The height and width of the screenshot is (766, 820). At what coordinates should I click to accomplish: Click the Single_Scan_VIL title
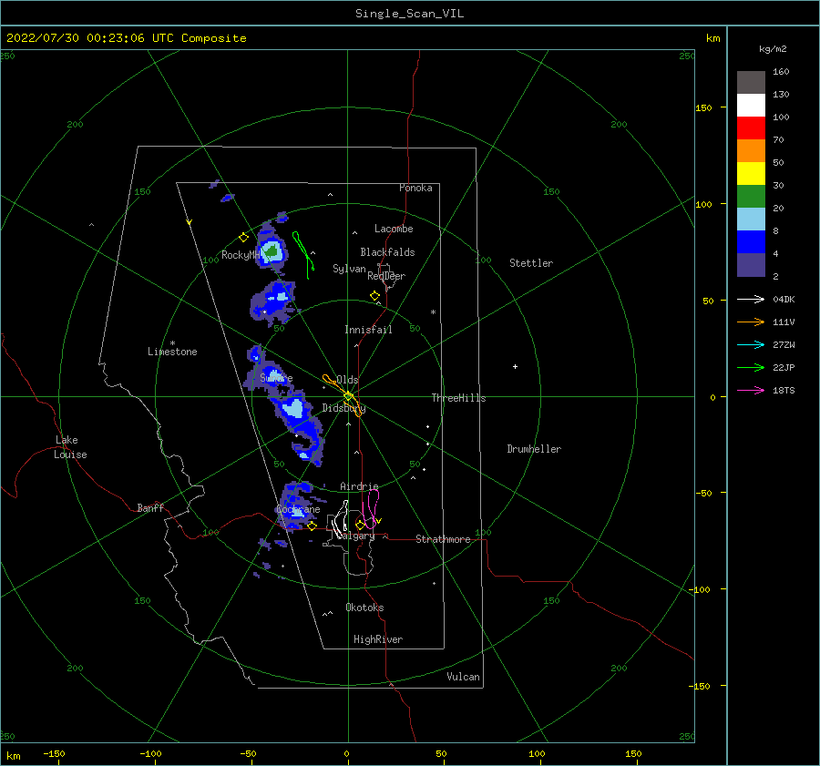coord(409,14)
